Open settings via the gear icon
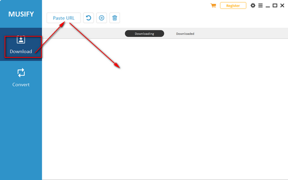 pos(253,5)
